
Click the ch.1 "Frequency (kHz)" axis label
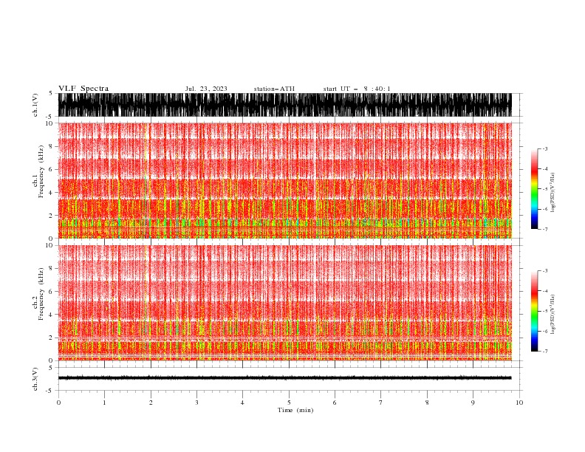click(41, 171)
